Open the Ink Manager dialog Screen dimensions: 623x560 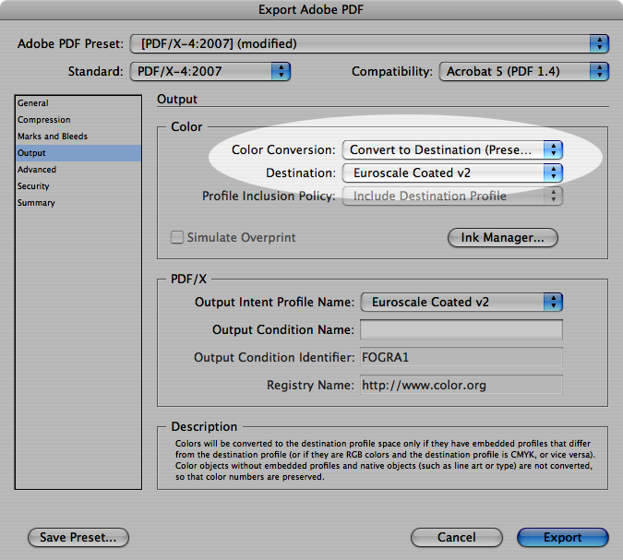503,237
